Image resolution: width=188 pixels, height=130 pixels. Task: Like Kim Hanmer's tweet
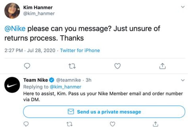point(118,66)
